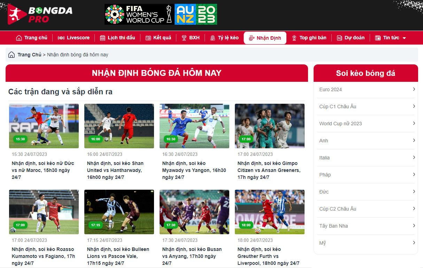Select the Nhận Định tab

click(x=265, y=38)
